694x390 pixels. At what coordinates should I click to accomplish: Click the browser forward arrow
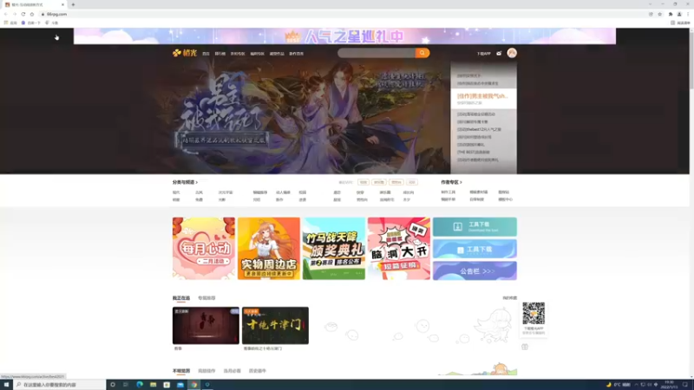tap(15, 14)
